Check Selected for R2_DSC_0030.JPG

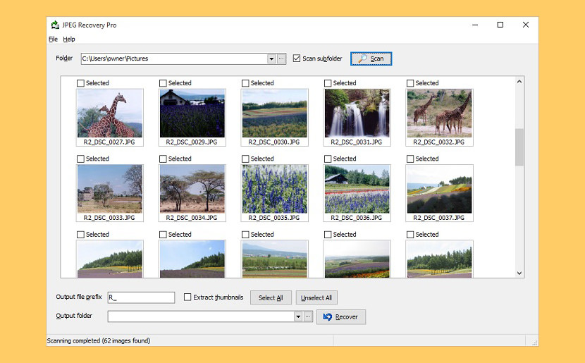click(245, 83)
